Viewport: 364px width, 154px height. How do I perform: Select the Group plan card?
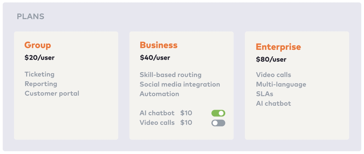pos(66,86)
